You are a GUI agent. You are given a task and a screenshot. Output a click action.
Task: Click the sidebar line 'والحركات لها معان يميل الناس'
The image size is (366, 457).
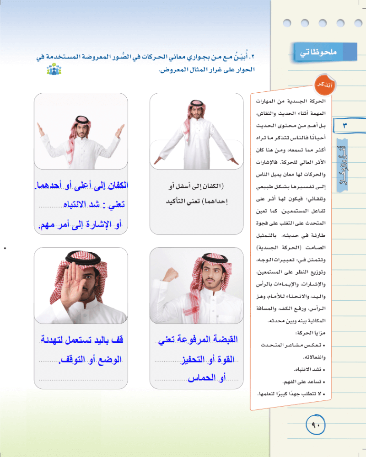(x=291, y=174)
